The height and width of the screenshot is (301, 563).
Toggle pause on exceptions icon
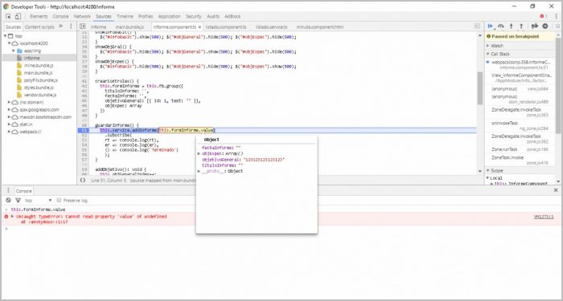[545, 26]
